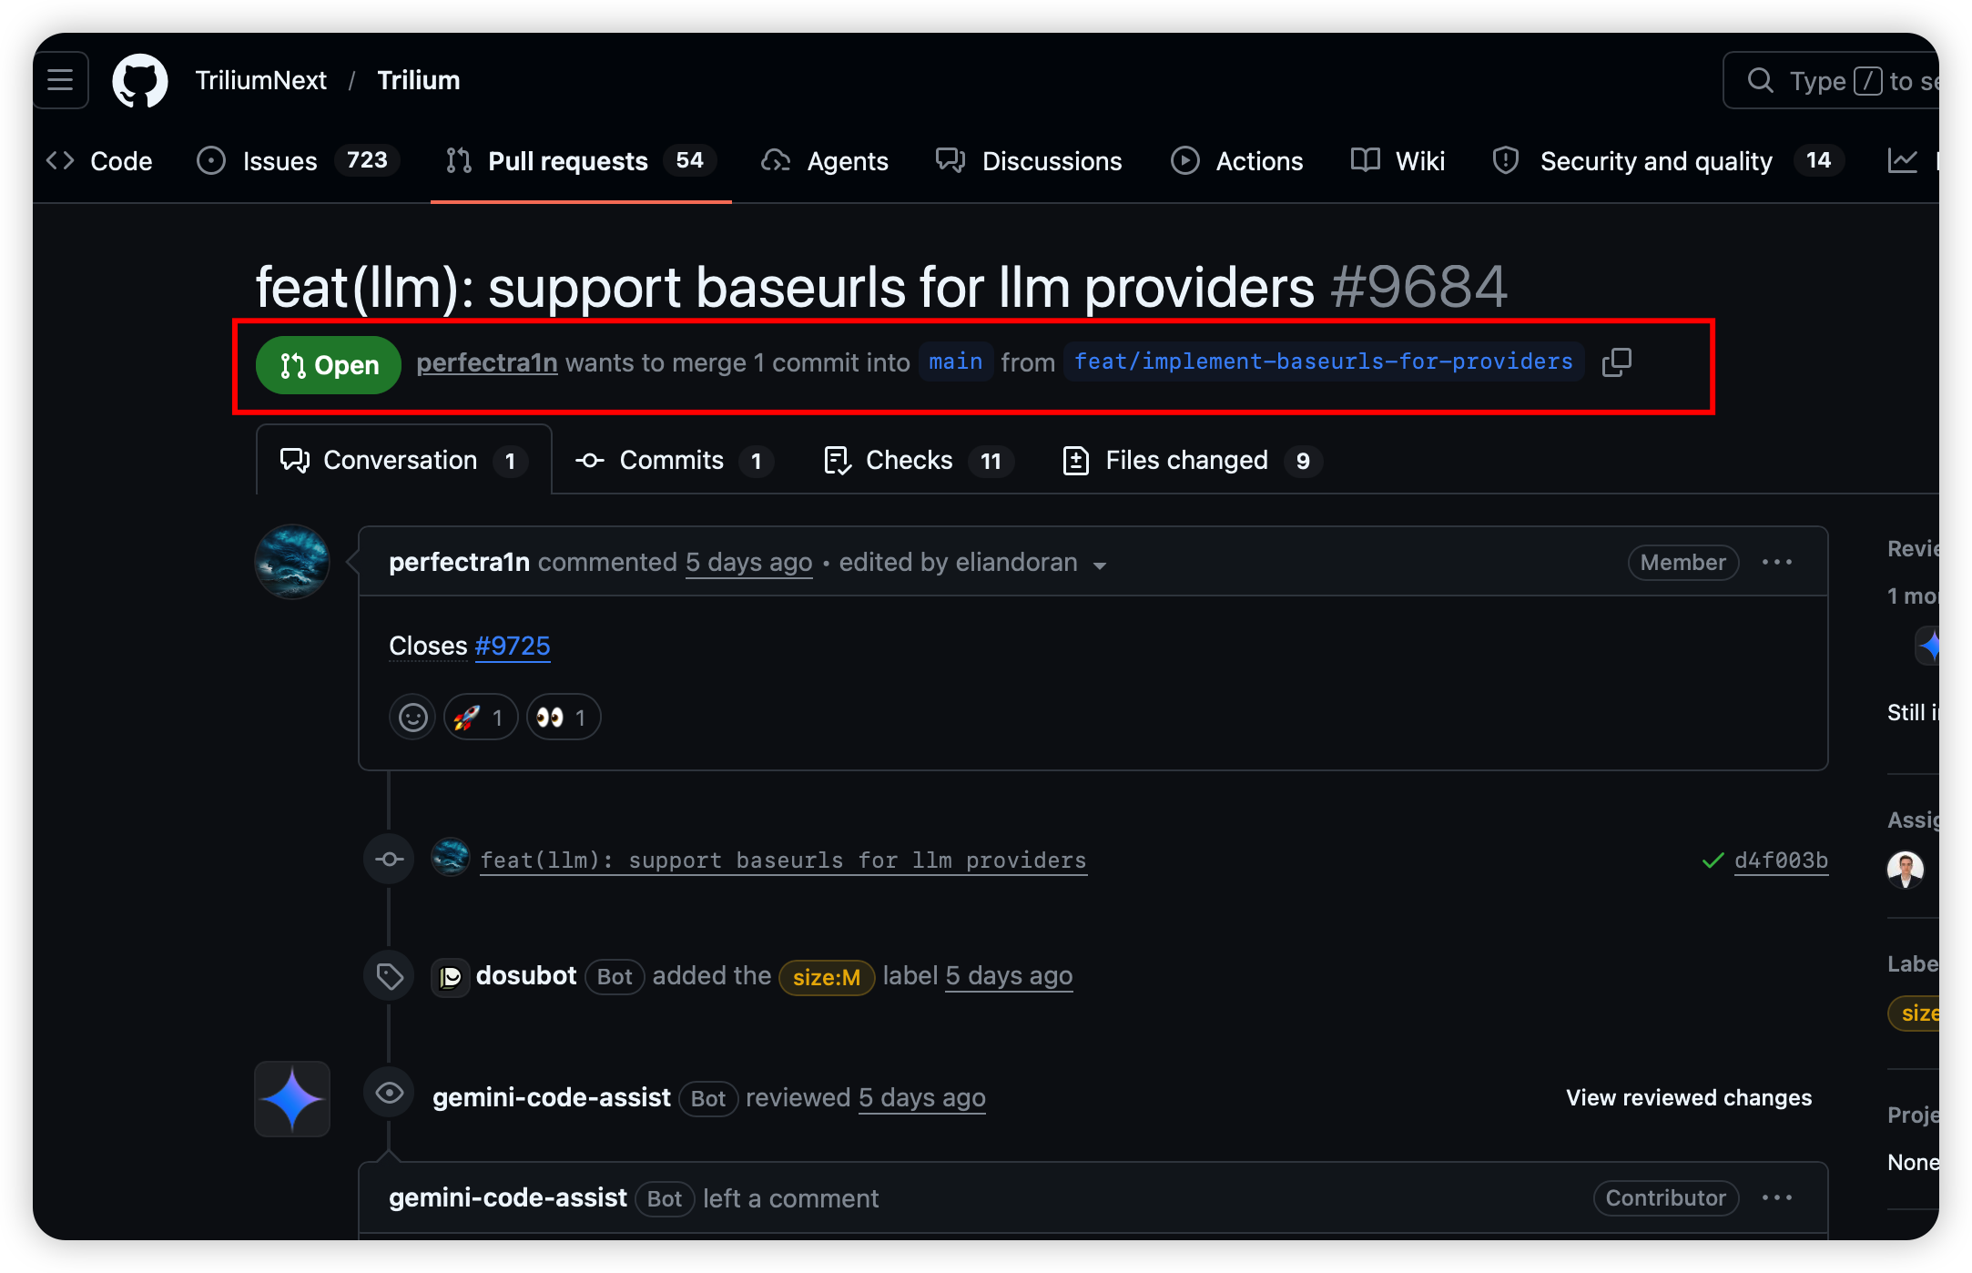Select the Conversation tab
The height and width of the screenshot is (1273, 1972).
coord(403,461)
